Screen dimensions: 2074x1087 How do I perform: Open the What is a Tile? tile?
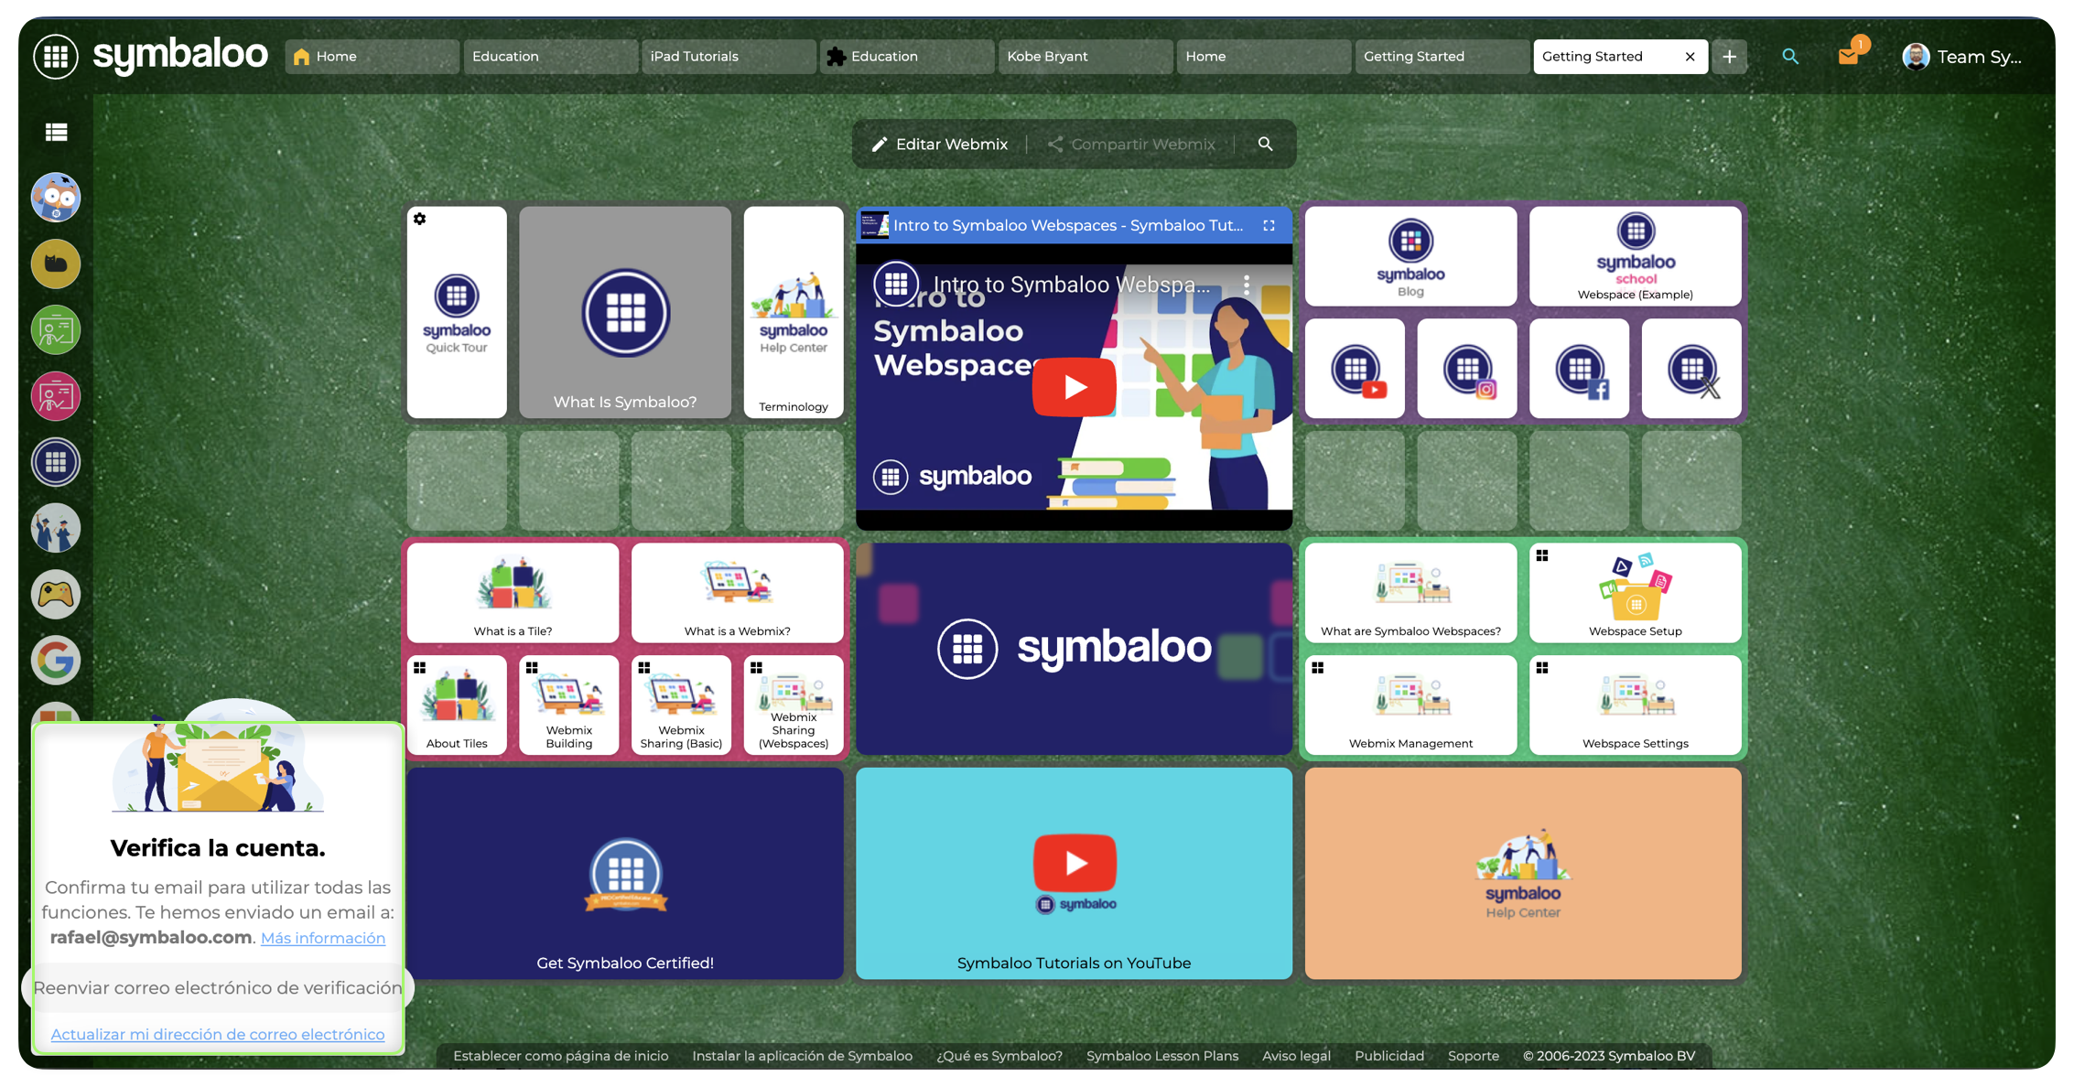(513, 593)
